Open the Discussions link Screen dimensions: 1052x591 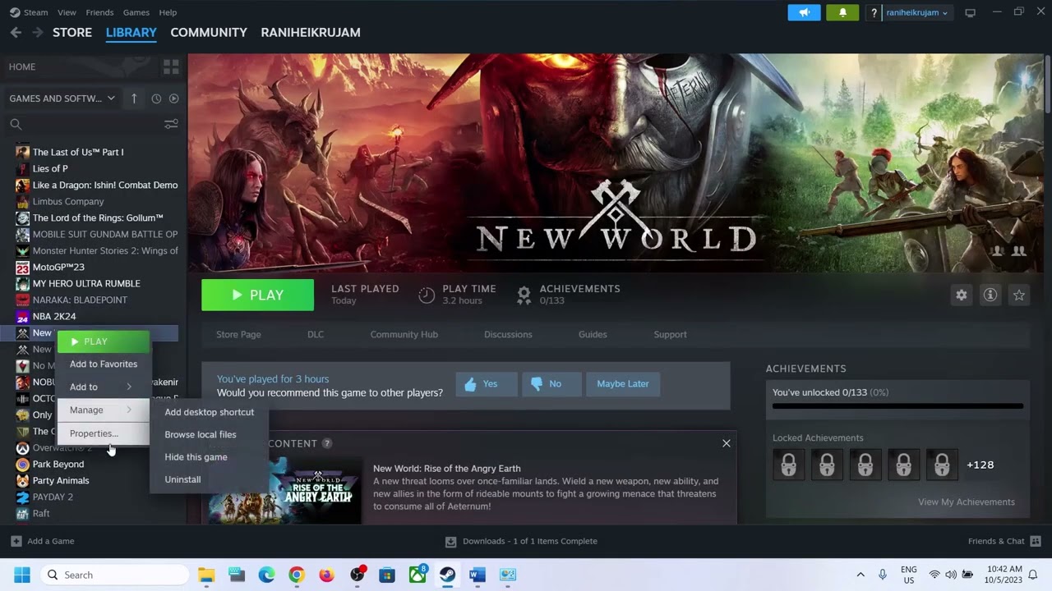[508, 334]
